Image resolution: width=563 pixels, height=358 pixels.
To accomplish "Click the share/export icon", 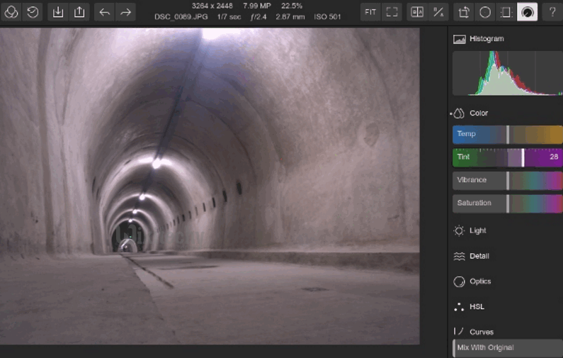I will click(x=80, y=12).
